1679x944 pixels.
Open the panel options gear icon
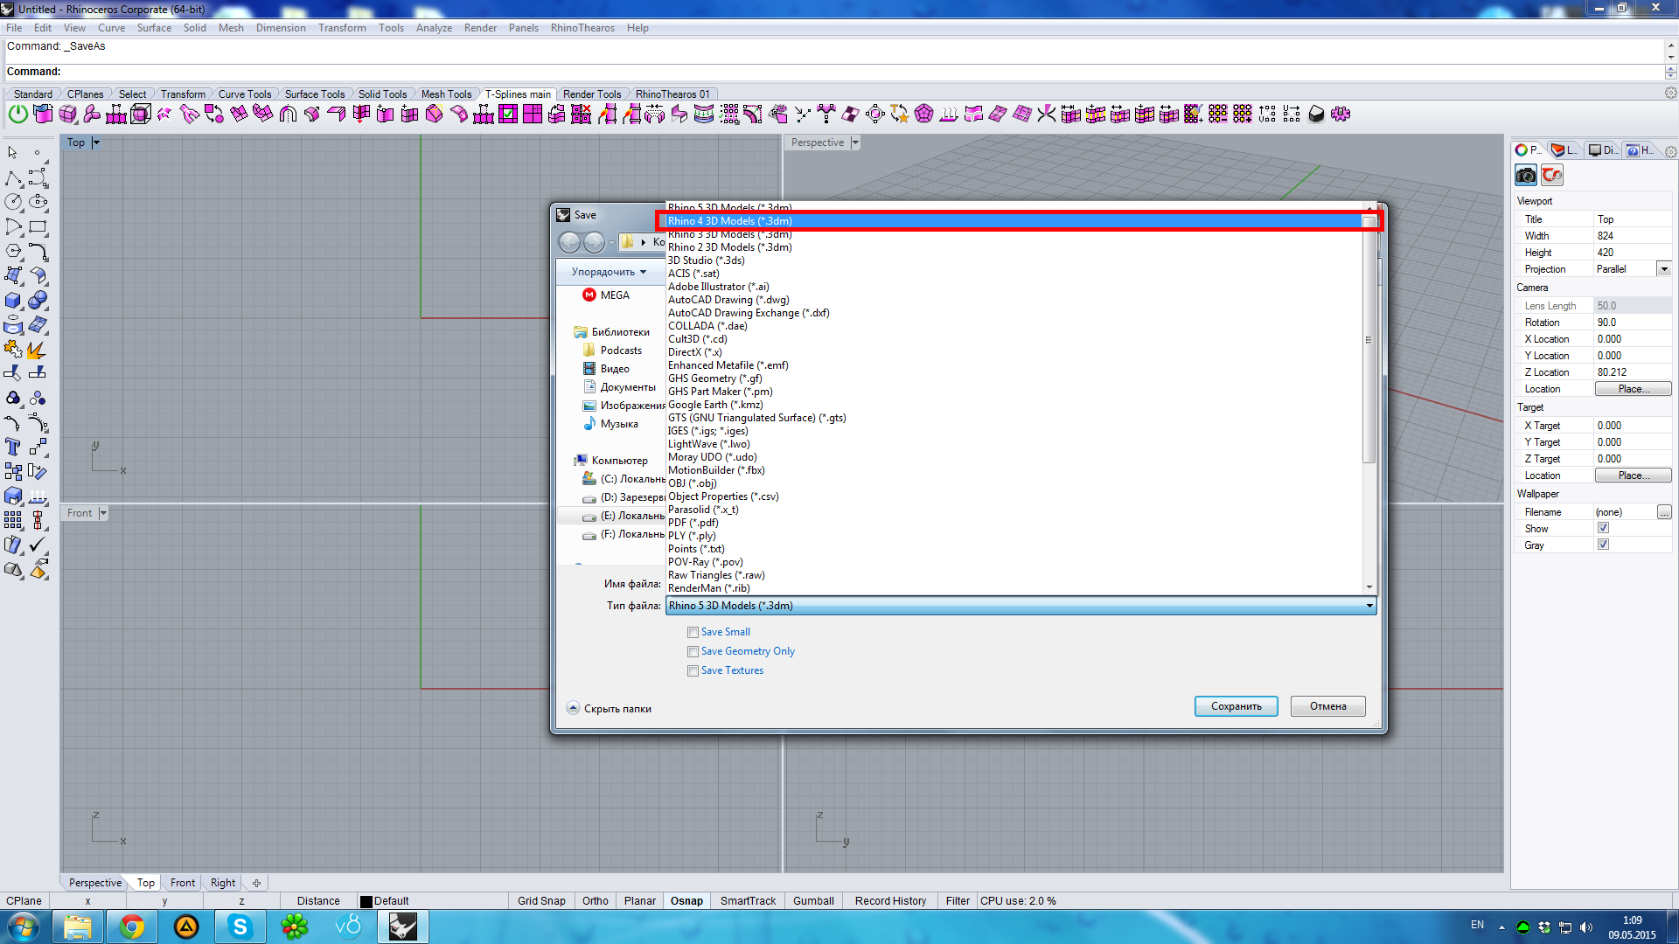(x=1670, y=151)
